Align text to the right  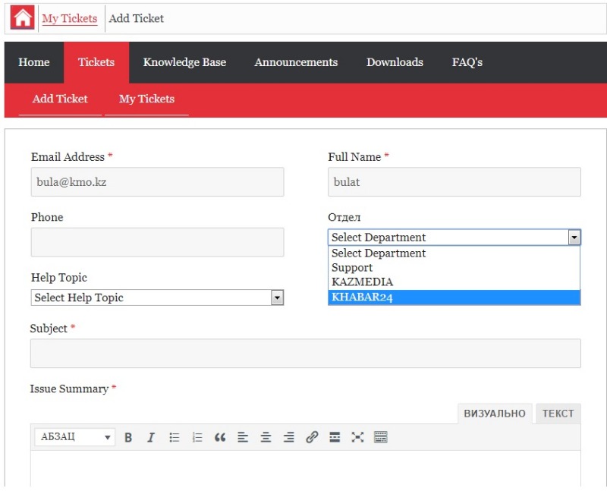coord(288,437)
